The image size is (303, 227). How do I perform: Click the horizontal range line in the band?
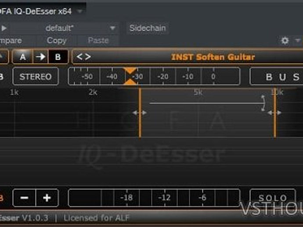point(207,103)
